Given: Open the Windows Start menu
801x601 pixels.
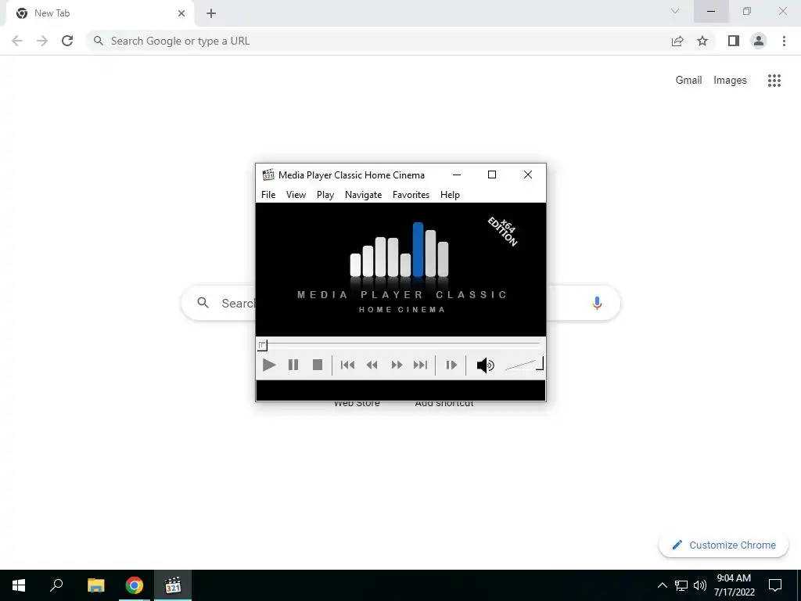Looking at the screenshot, I should (x=19, y=585).
